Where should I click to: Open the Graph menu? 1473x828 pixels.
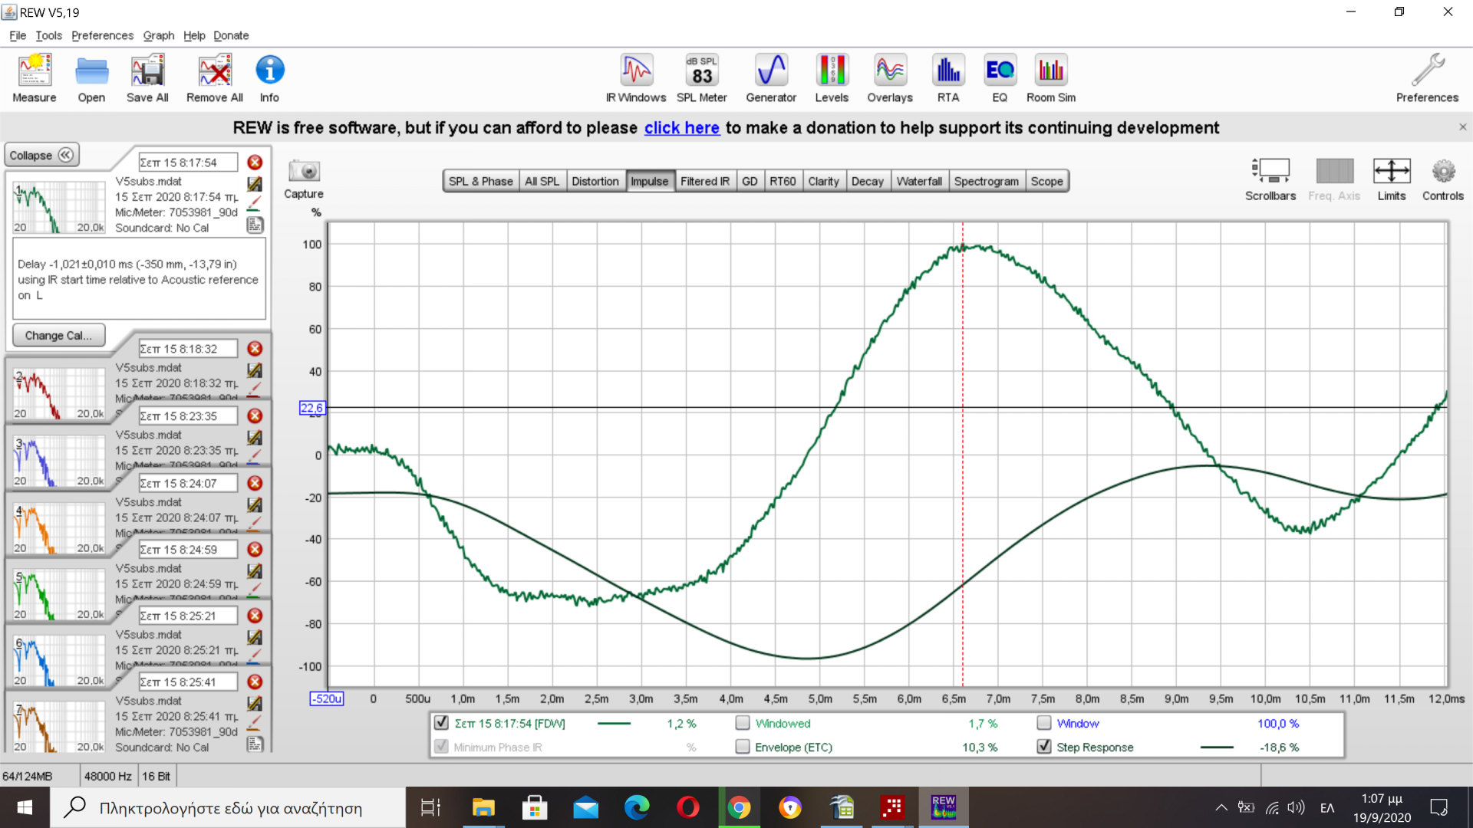pyautogui.click(x=158, y=35)
